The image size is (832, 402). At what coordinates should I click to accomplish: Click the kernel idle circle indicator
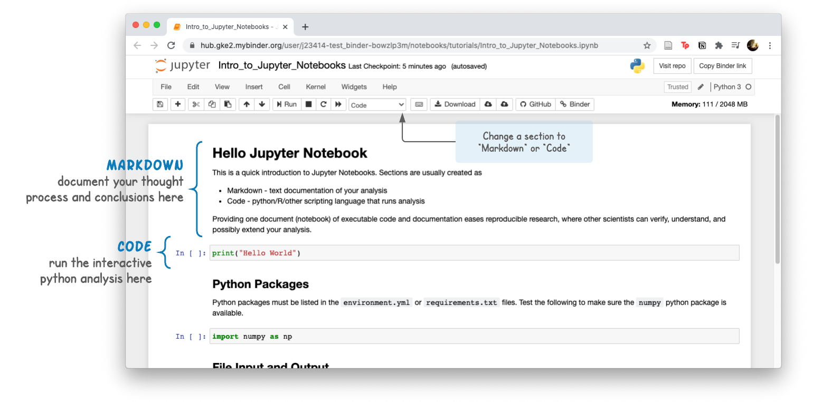[749, 87]
